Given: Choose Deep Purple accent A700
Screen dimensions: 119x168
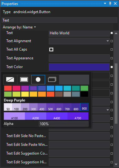Looking at the screenshot, I should pyautogui.click(x=78, y=116).
